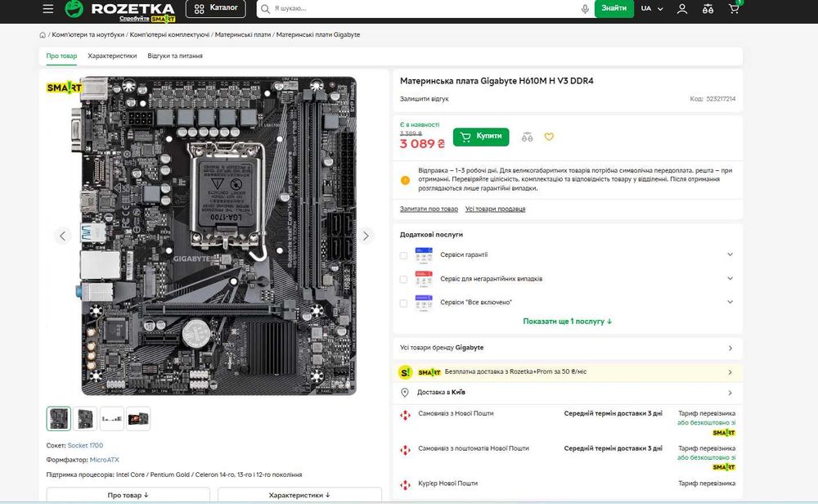Open the user account icon
Image resolution: width=818 pixels, height=504 pixels.
pos(682,9)
